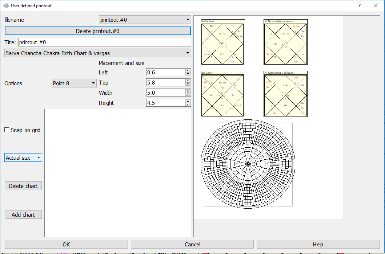The width and height of the screenshot is (385, 254).
Task: Click into the Title input field
Action: point(104,42)
